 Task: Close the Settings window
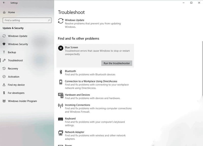pos(199,3)
